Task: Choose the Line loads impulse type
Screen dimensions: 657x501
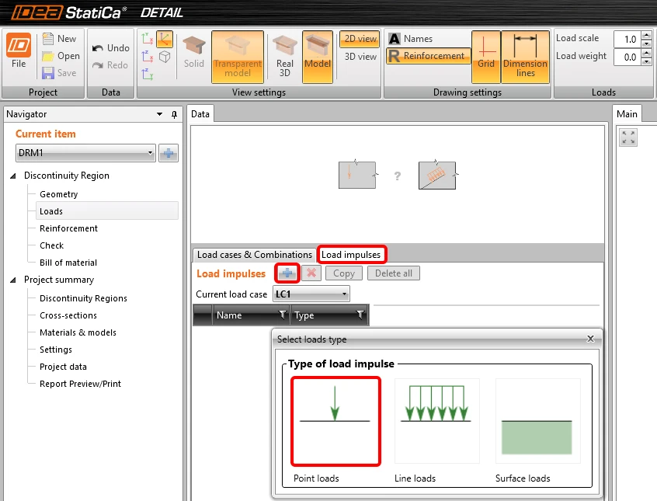Action: click(x=436, y=421)
